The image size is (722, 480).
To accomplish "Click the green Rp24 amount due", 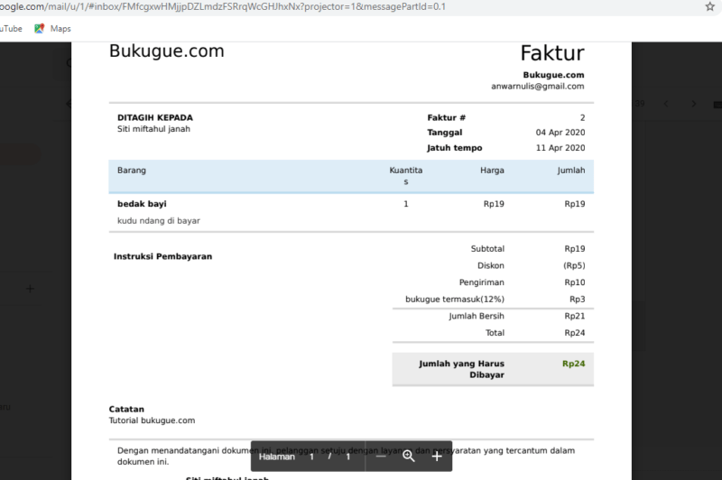I will [574, 364].
